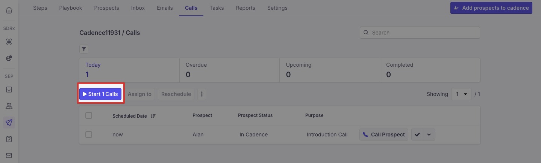Viewport: 541px width, 163px height.
Task: Open the three-dot more actions menu
Action: 202,94
